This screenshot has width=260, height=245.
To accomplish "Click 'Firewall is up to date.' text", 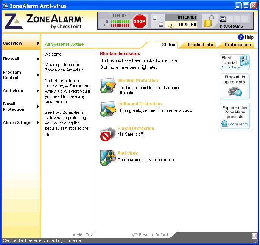I will [235, 79].
